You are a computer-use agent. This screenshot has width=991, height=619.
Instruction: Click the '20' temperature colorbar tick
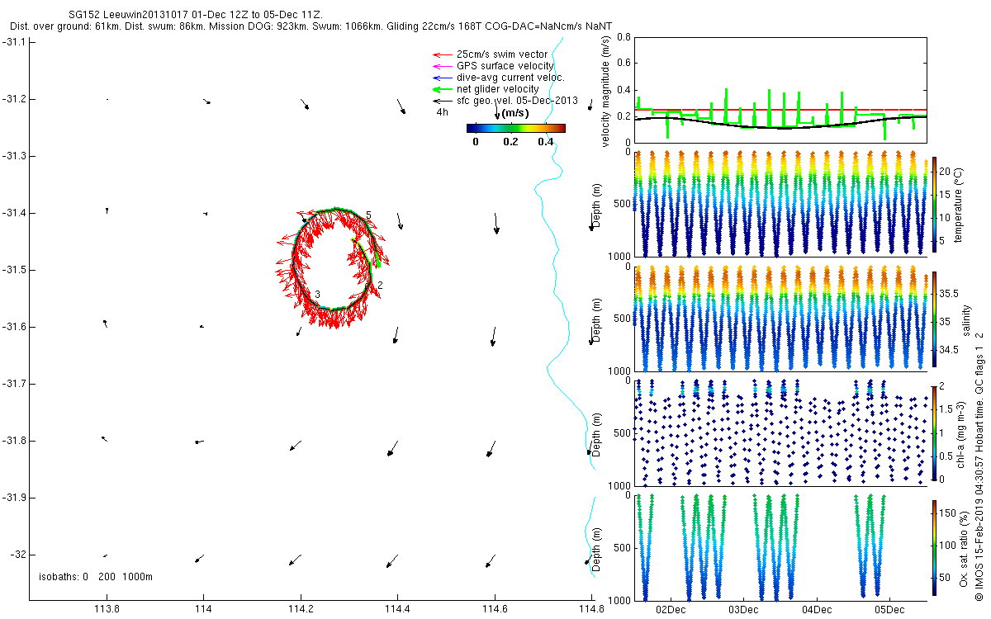[946, 170]
